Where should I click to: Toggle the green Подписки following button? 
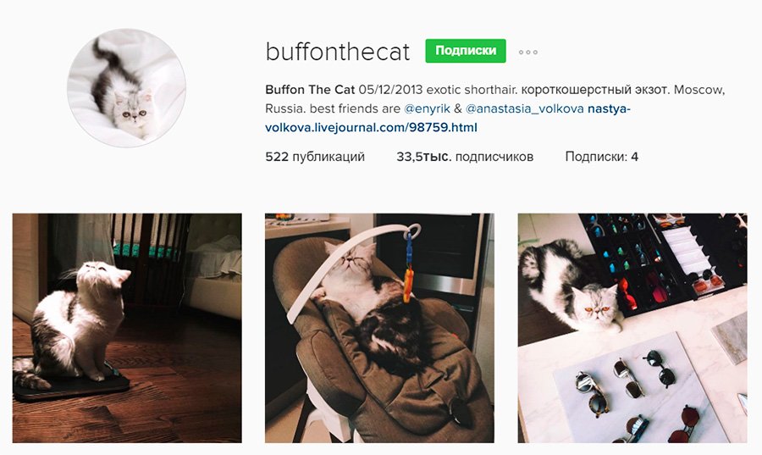(x=466, y=51)
